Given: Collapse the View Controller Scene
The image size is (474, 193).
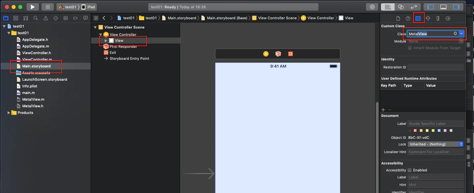Looking at the screenshot, I should pyautogui.click(x=95, y=27).
